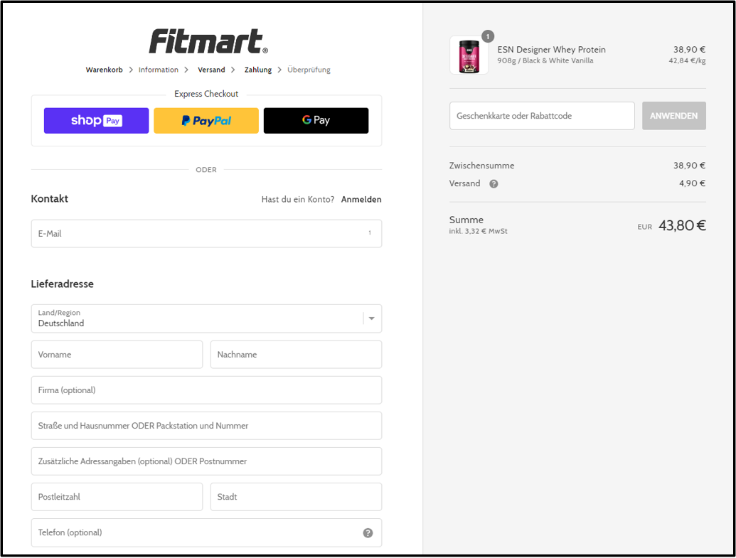The width and height of the screenshot is (736, 558).
Task: Click the Land/Region dropdown arrow
Action: tap(371, 318)
